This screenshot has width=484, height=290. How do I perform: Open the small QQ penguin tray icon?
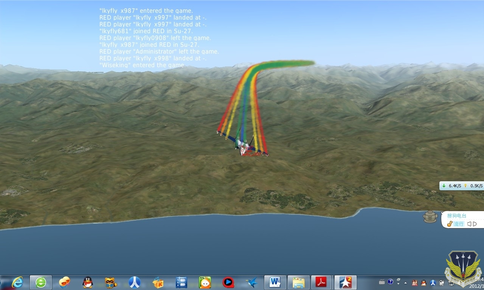pos(423,282)
